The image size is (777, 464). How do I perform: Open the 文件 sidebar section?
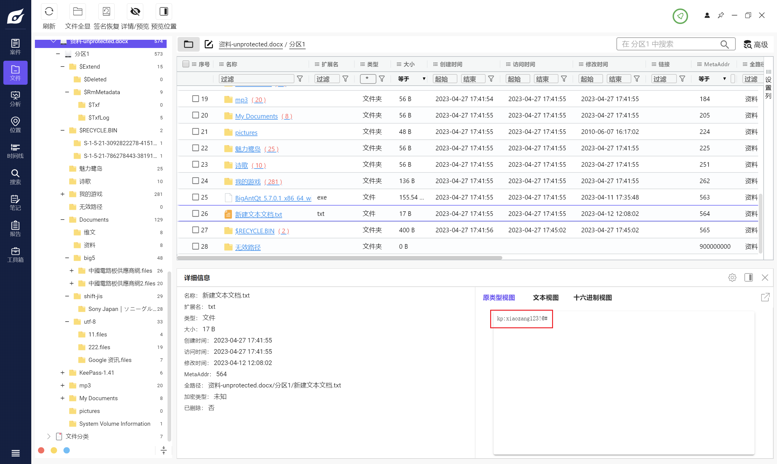15,73
